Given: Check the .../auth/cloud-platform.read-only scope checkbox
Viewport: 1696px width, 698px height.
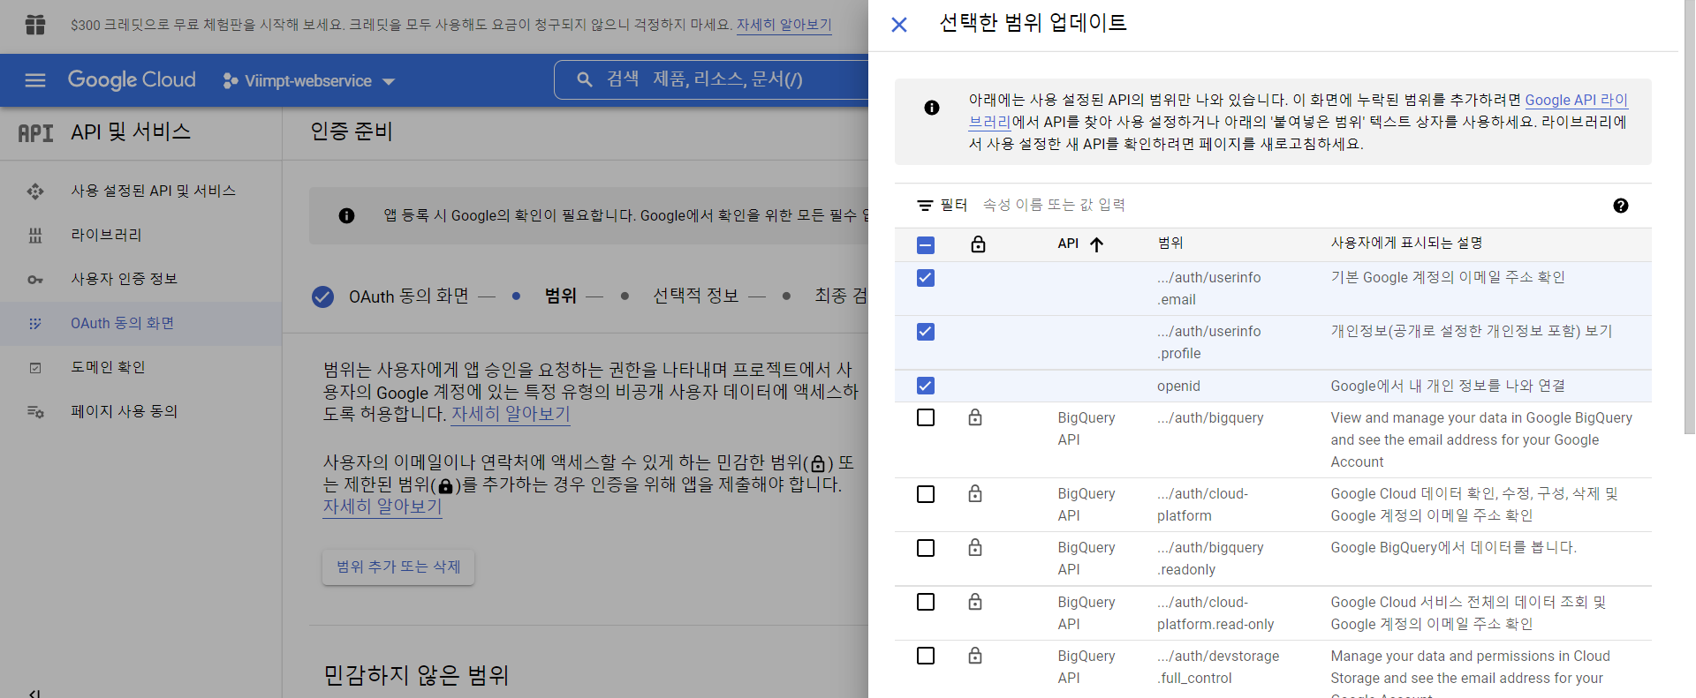Looking at the screenshot, I should tap(926, 602).
